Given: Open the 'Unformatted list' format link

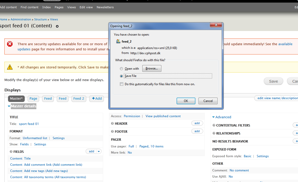Looking at the screenshot, I should tap(35, 138).
